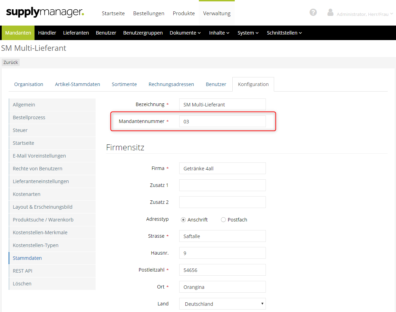This screenshot has width=396, height=312.
Task: Click the help question mark icon
Action: point(313,12)
